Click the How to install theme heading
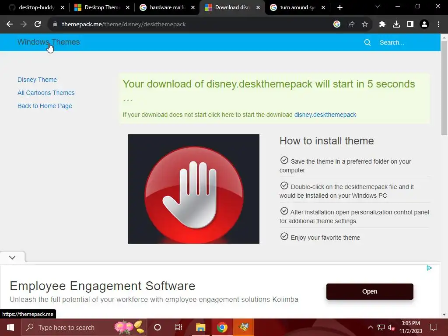This screenshot has width=448, height=336. point(326,141)
